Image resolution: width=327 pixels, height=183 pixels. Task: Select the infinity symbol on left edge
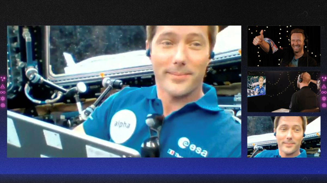(x=3, y=92)
